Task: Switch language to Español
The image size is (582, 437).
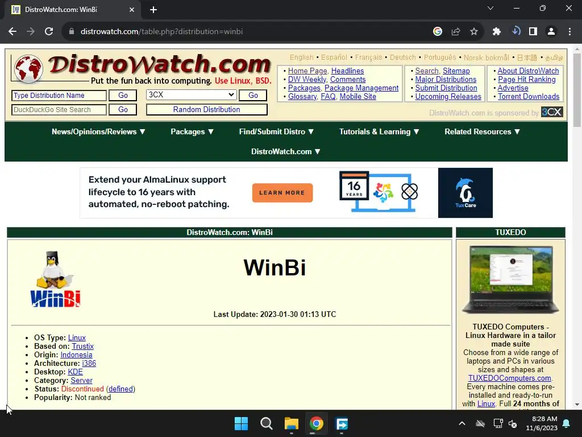Action: (x=334, y=57)
